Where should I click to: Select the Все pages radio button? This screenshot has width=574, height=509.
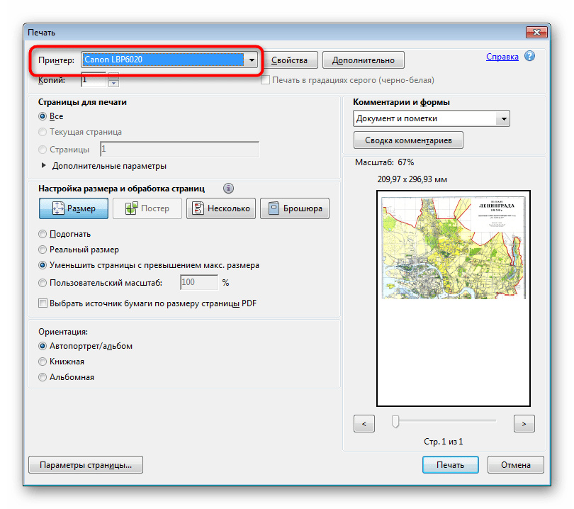coord(43,116)
